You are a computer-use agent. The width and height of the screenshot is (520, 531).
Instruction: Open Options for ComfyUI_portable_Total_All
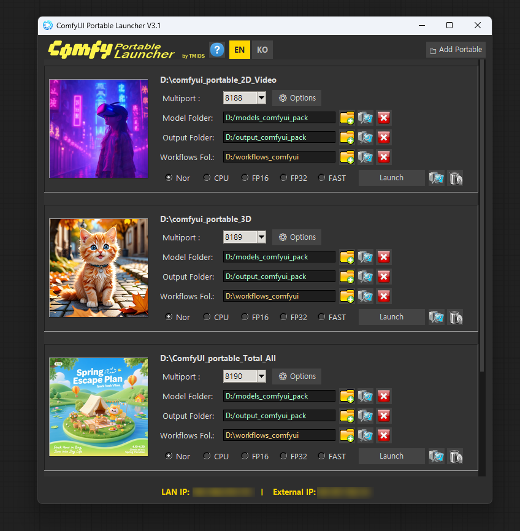coord(297,376)
